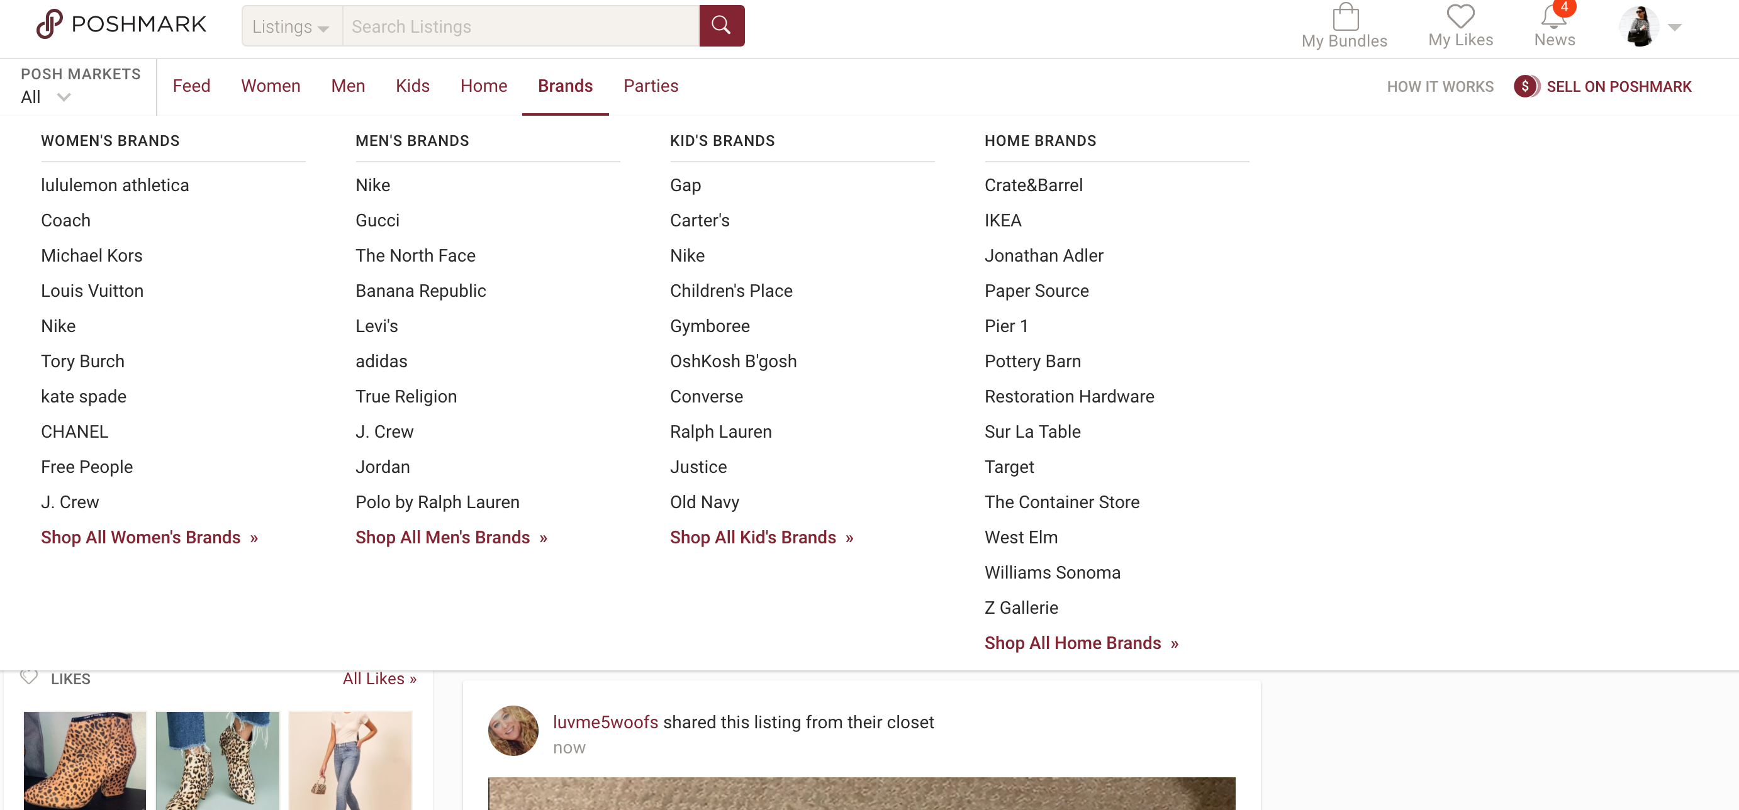Select Banana Republic brand

(x=420, y=291)
